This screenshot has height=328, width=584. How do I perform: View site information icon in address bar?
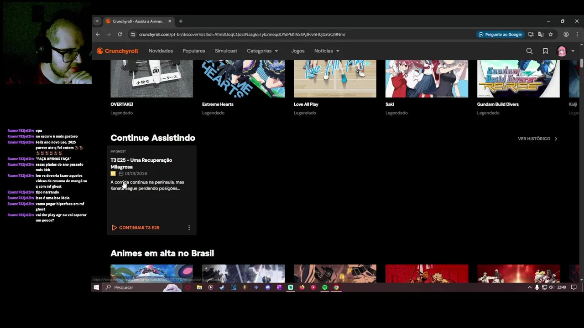click(x=133, y=34)
